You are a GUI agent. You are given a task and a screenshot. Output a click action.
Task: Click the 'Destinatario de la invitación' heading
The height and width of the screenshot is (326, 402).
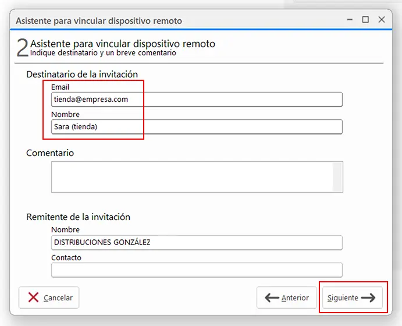tap(82, 75)
